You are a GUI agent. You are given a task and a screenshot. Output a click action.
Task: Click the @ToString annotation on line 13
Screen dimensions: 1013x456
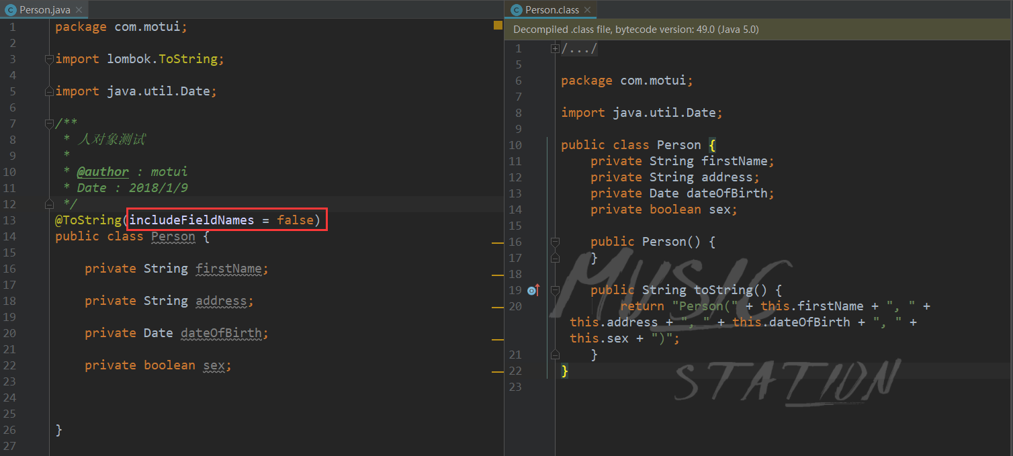[88, 220]
